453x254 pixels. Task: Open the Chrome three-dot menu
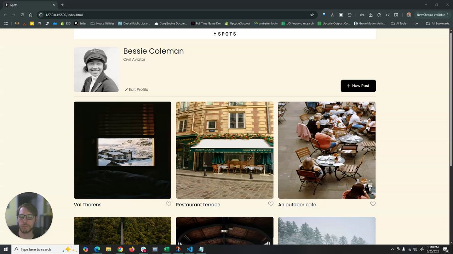point(448,15)
